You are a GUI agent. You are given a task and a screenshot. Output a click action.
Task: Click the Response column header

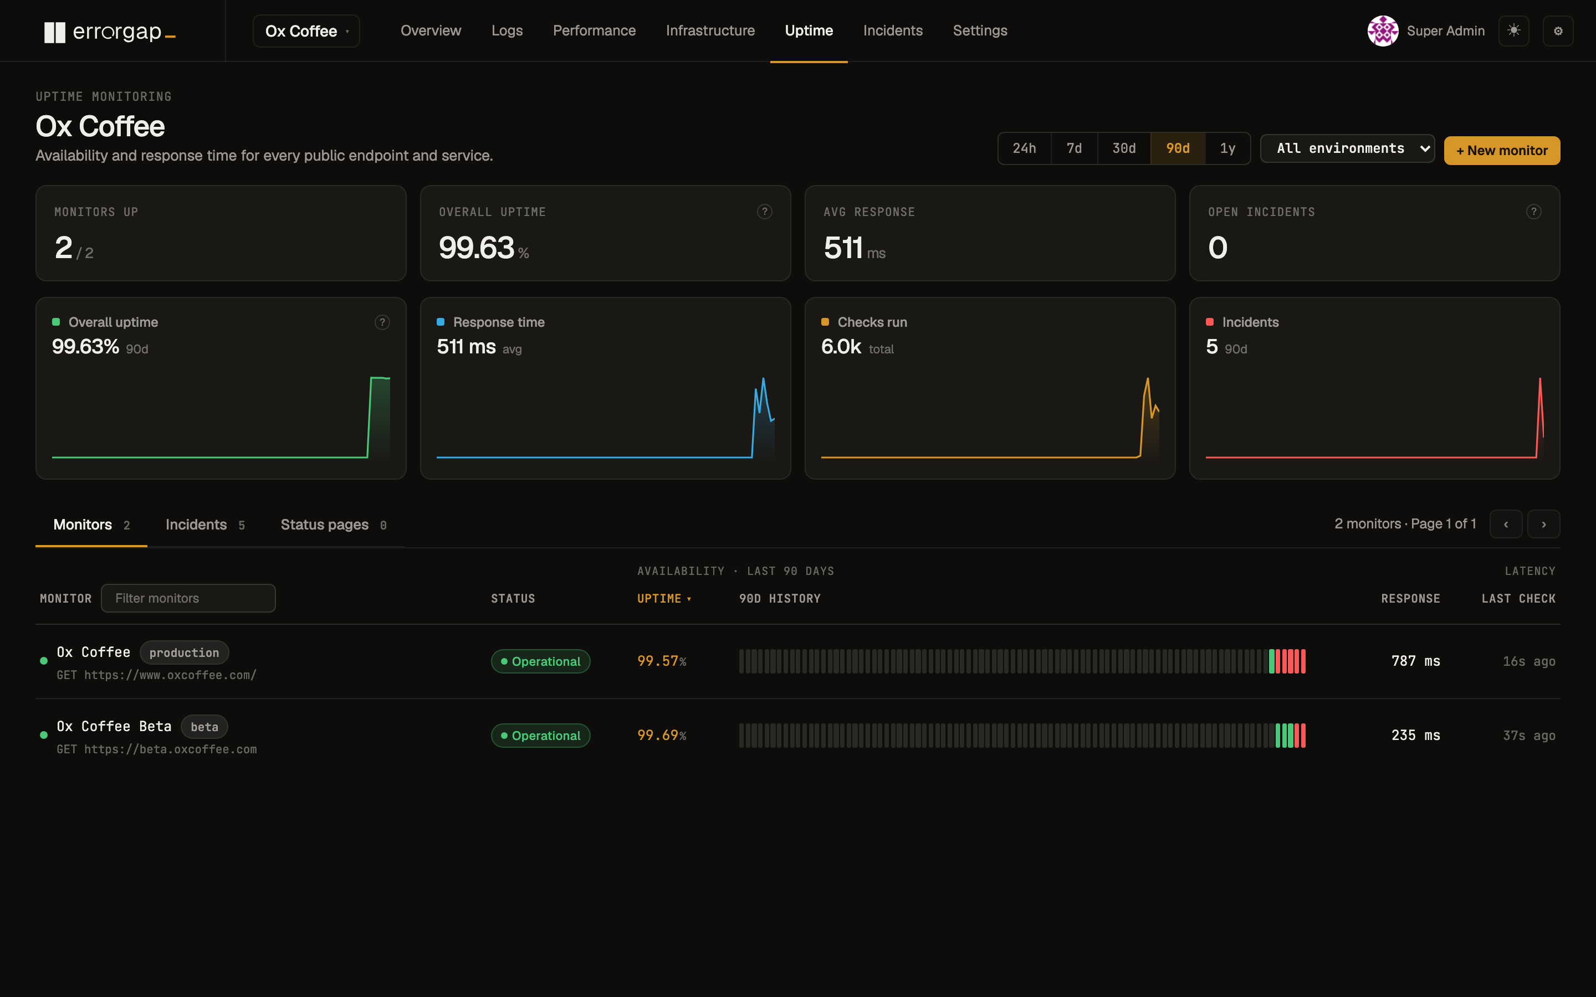(1411, 599)
